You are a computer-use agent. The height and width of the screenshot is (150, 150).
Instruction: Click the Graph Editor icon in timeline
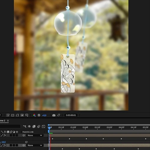point(43,127)
